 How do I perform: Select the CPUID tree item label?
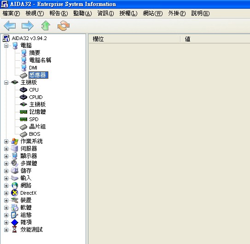[36, 97]
